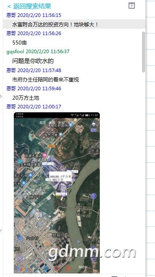Screen dimensions: 155x277
Task: Select the highlighted message 水富附合万达的投资方向
Action: point(74,24)
